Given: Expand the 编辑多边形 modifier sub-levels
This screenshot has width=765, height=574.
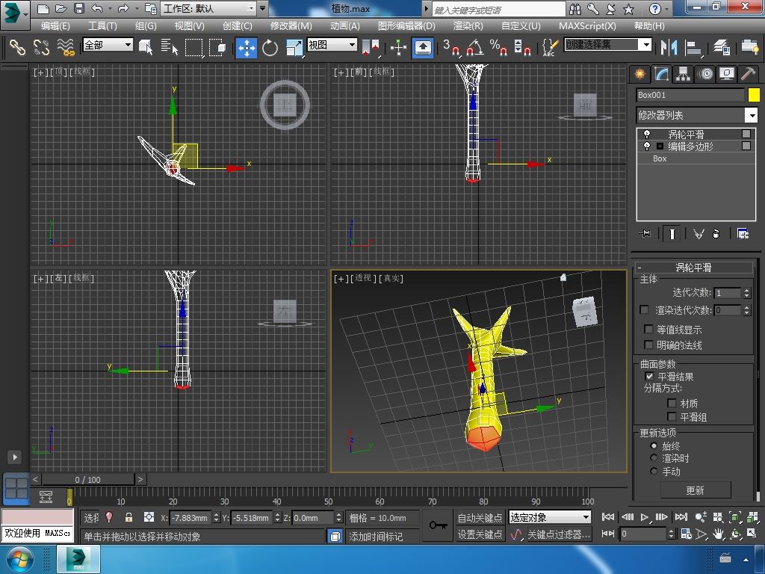Looking at the screenshot, I should pyautogui.click(x=660, y=146).
